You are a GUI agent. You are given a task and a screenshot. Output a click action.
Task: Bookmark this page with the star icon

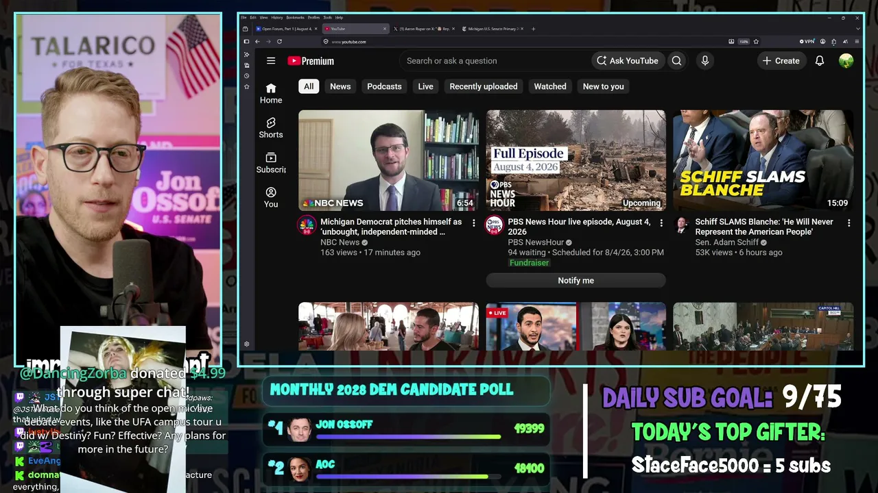tap(756, 42)
